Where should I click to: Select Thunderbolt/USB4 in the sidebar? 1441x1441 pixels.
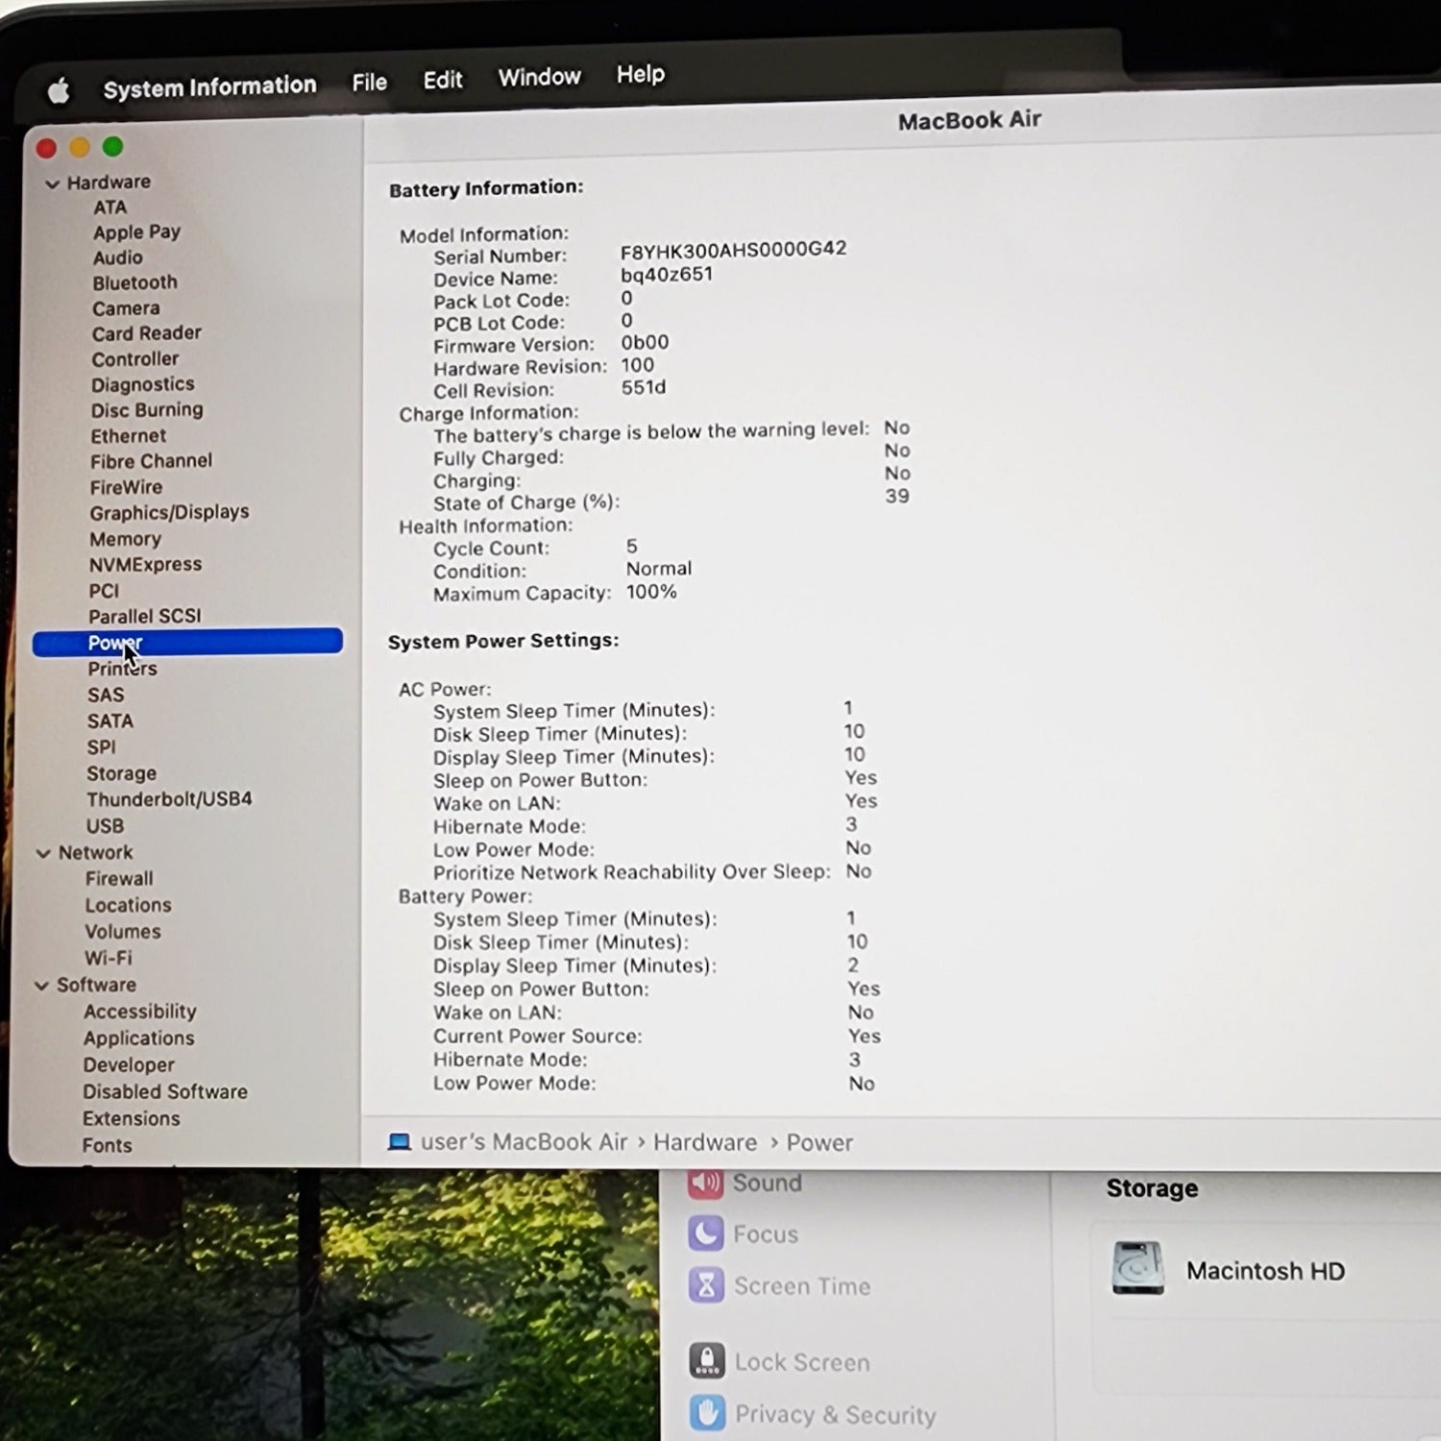[169, 799]
